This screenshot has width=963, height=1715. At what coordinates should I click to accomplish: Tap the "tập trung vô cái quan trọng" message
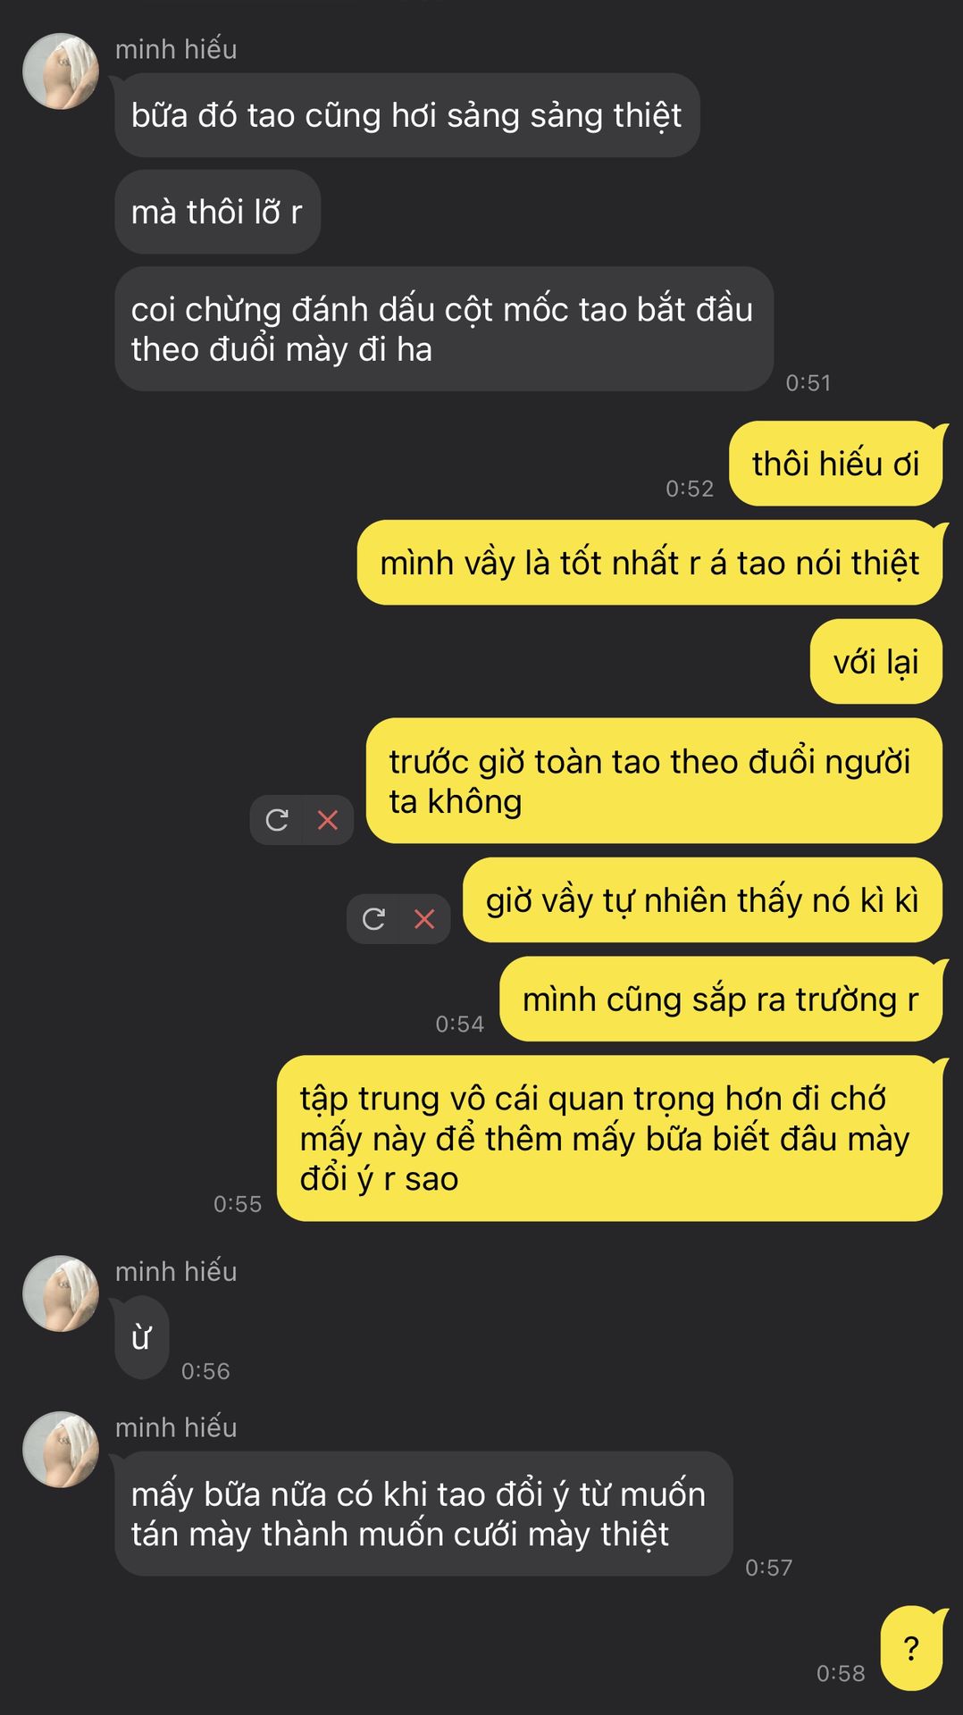pyautogui.click(x=610, y=1139)
